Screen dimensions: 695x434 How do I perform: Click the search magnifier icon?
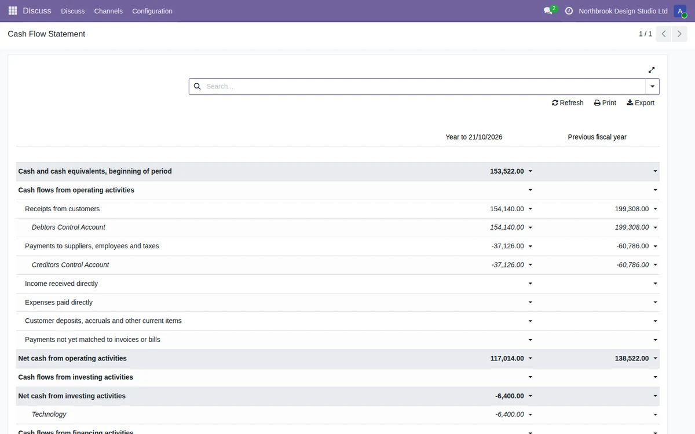(197, 86)
